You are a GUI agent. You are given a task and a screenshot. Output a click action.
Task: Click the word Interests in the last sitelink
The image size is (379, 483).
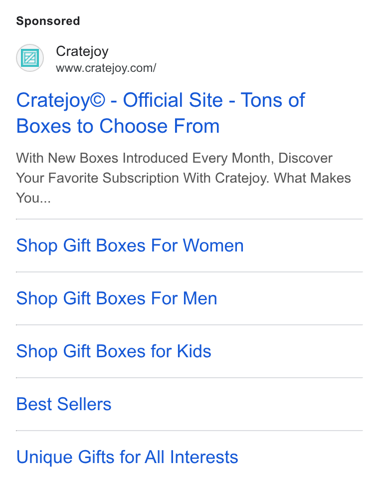pyautogui.click(x=204, y=457)
